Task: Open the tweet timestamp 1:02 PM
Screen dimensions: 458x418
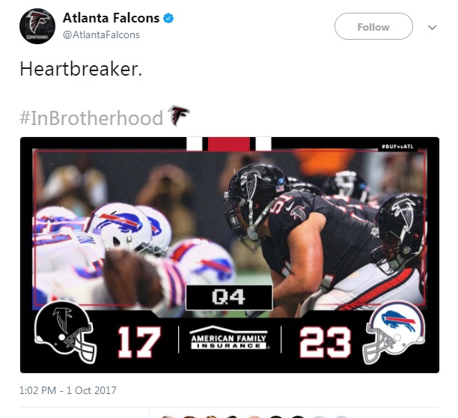Action: (68, 390)
